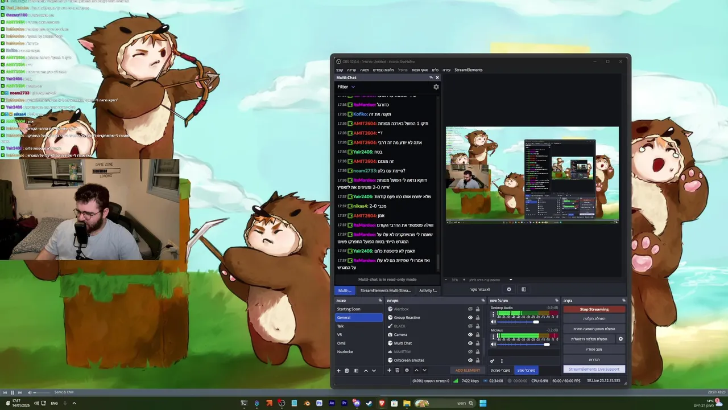
Task: Click Stop Streaming button
Action: pyautogui.click(x=594, y=309)
